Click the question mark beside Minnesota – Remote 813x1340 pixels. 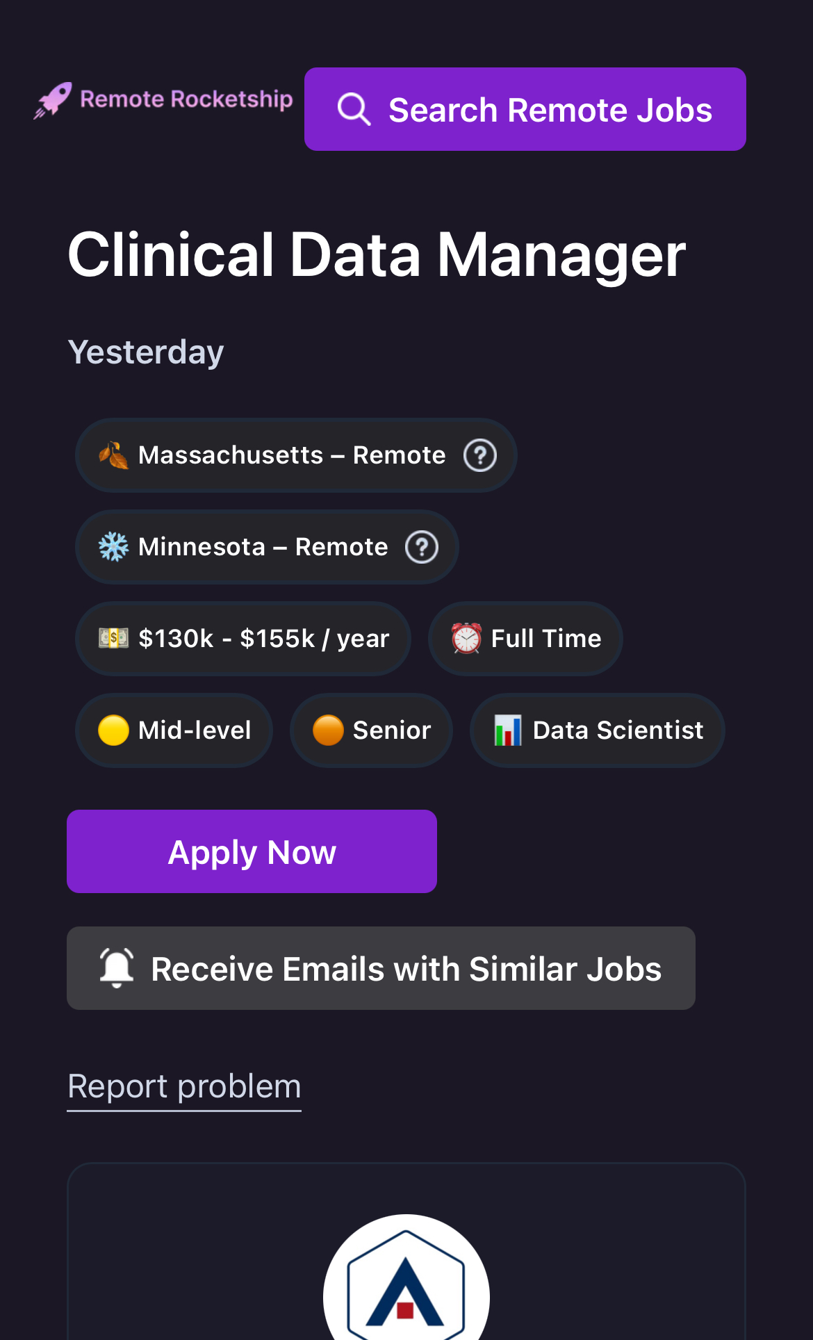(x=422, y=547)
